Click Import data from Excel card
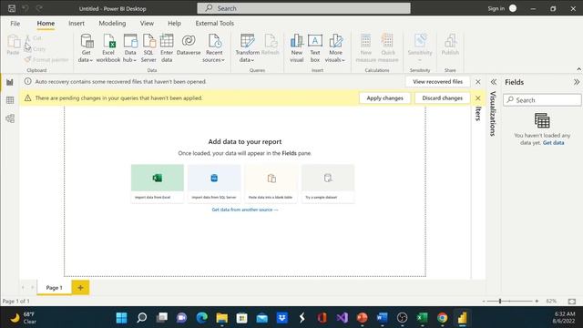This screenshot has width=583, height=328. coord(158,183)
